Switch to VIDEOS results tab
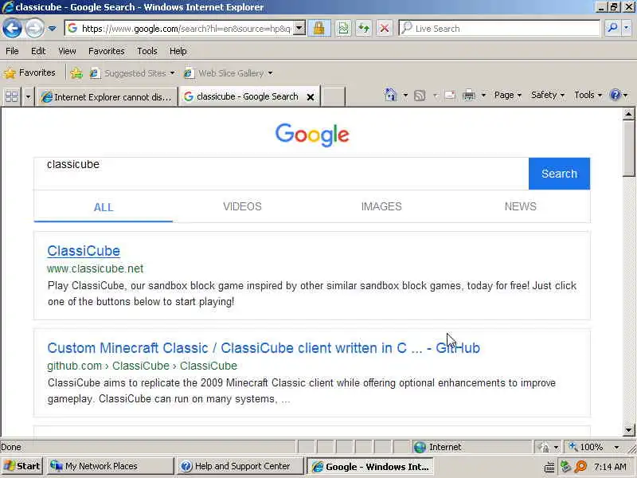 pos(242,206)
